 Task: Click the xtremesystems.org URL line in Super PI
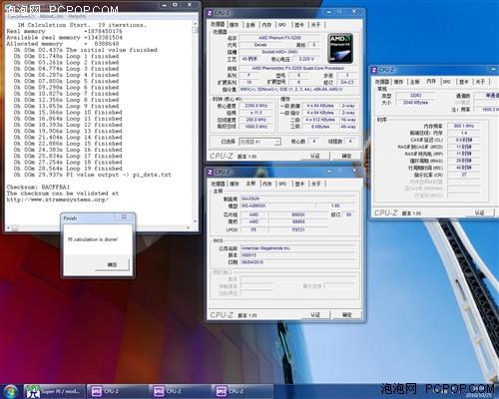58,199
